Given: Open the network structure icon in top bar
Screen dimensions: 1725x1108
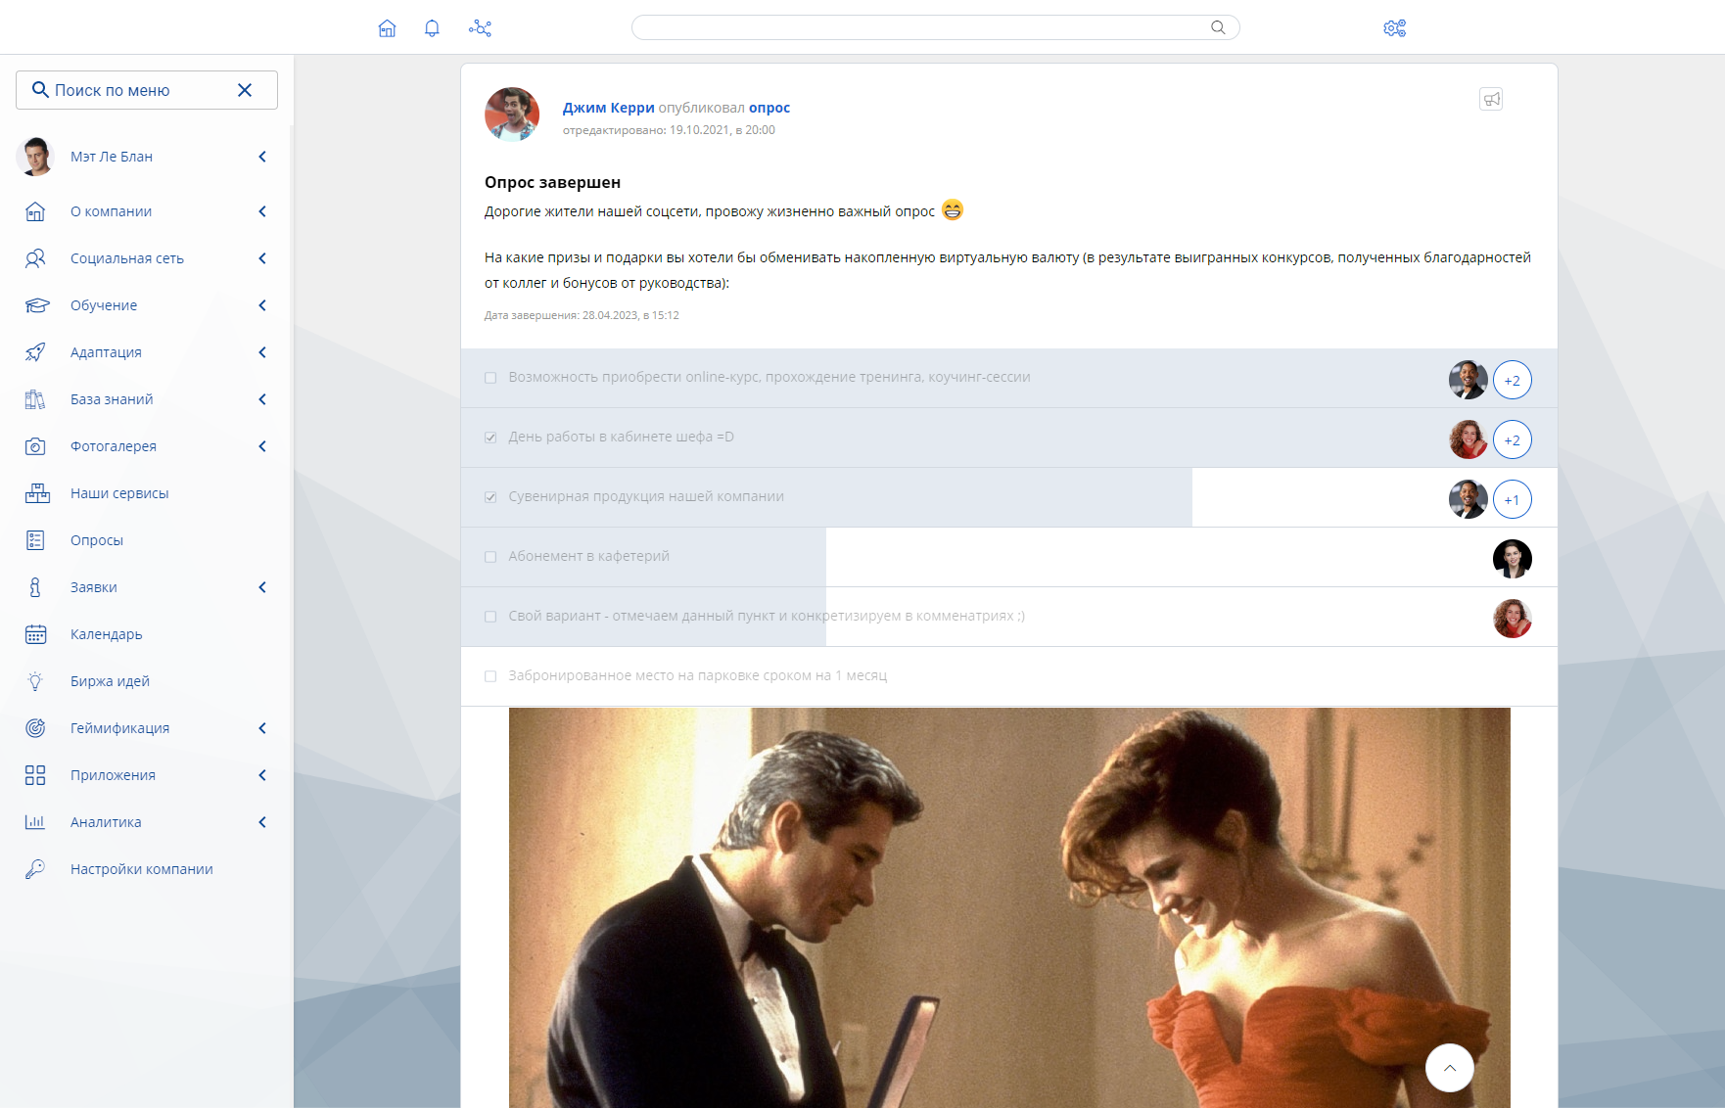Looking at the screenshot, I should click(480, 28).
